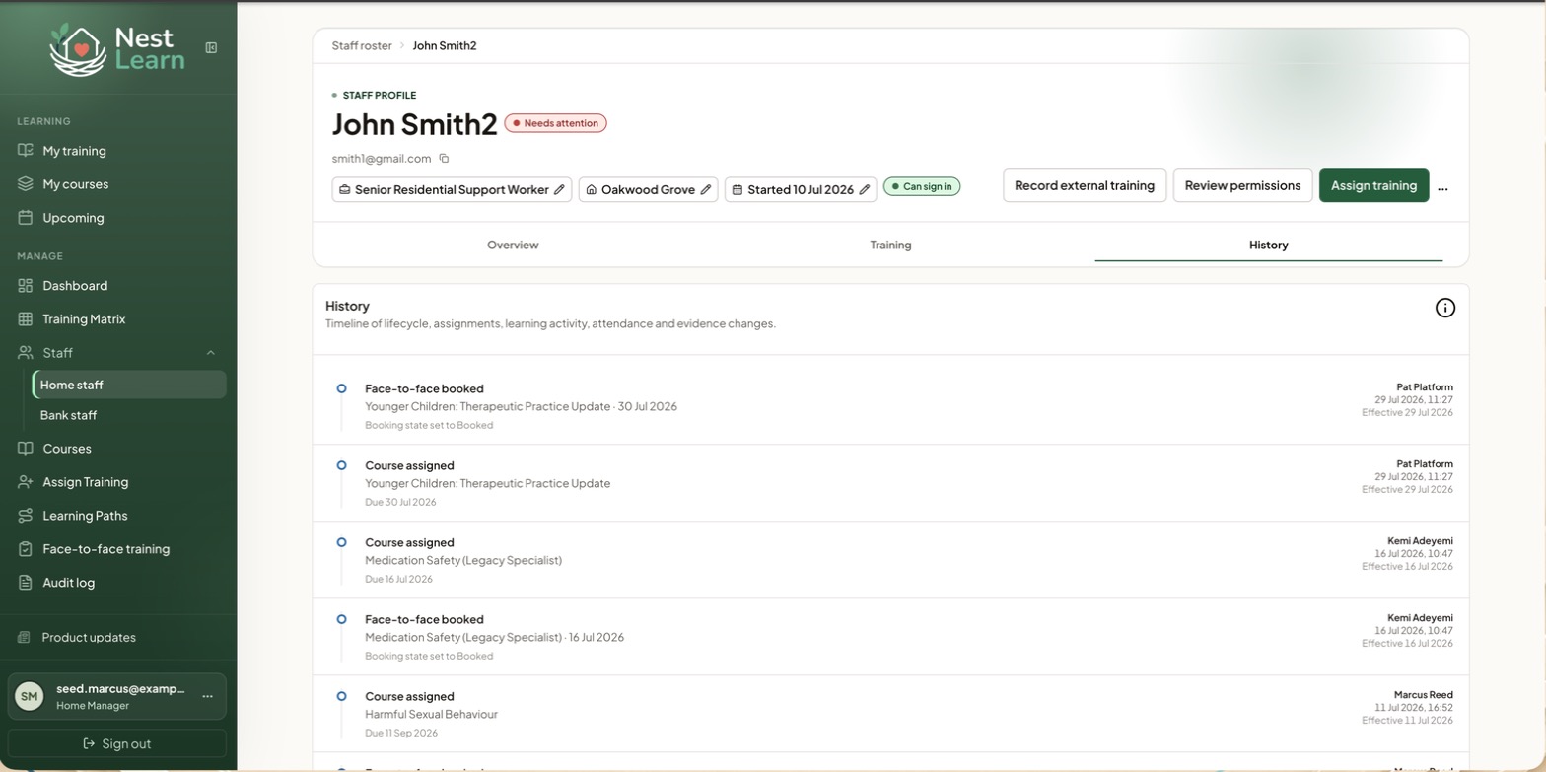Copy the smith1@gmail.com email address
This screenshot has width=1546, height=772.
444,159
